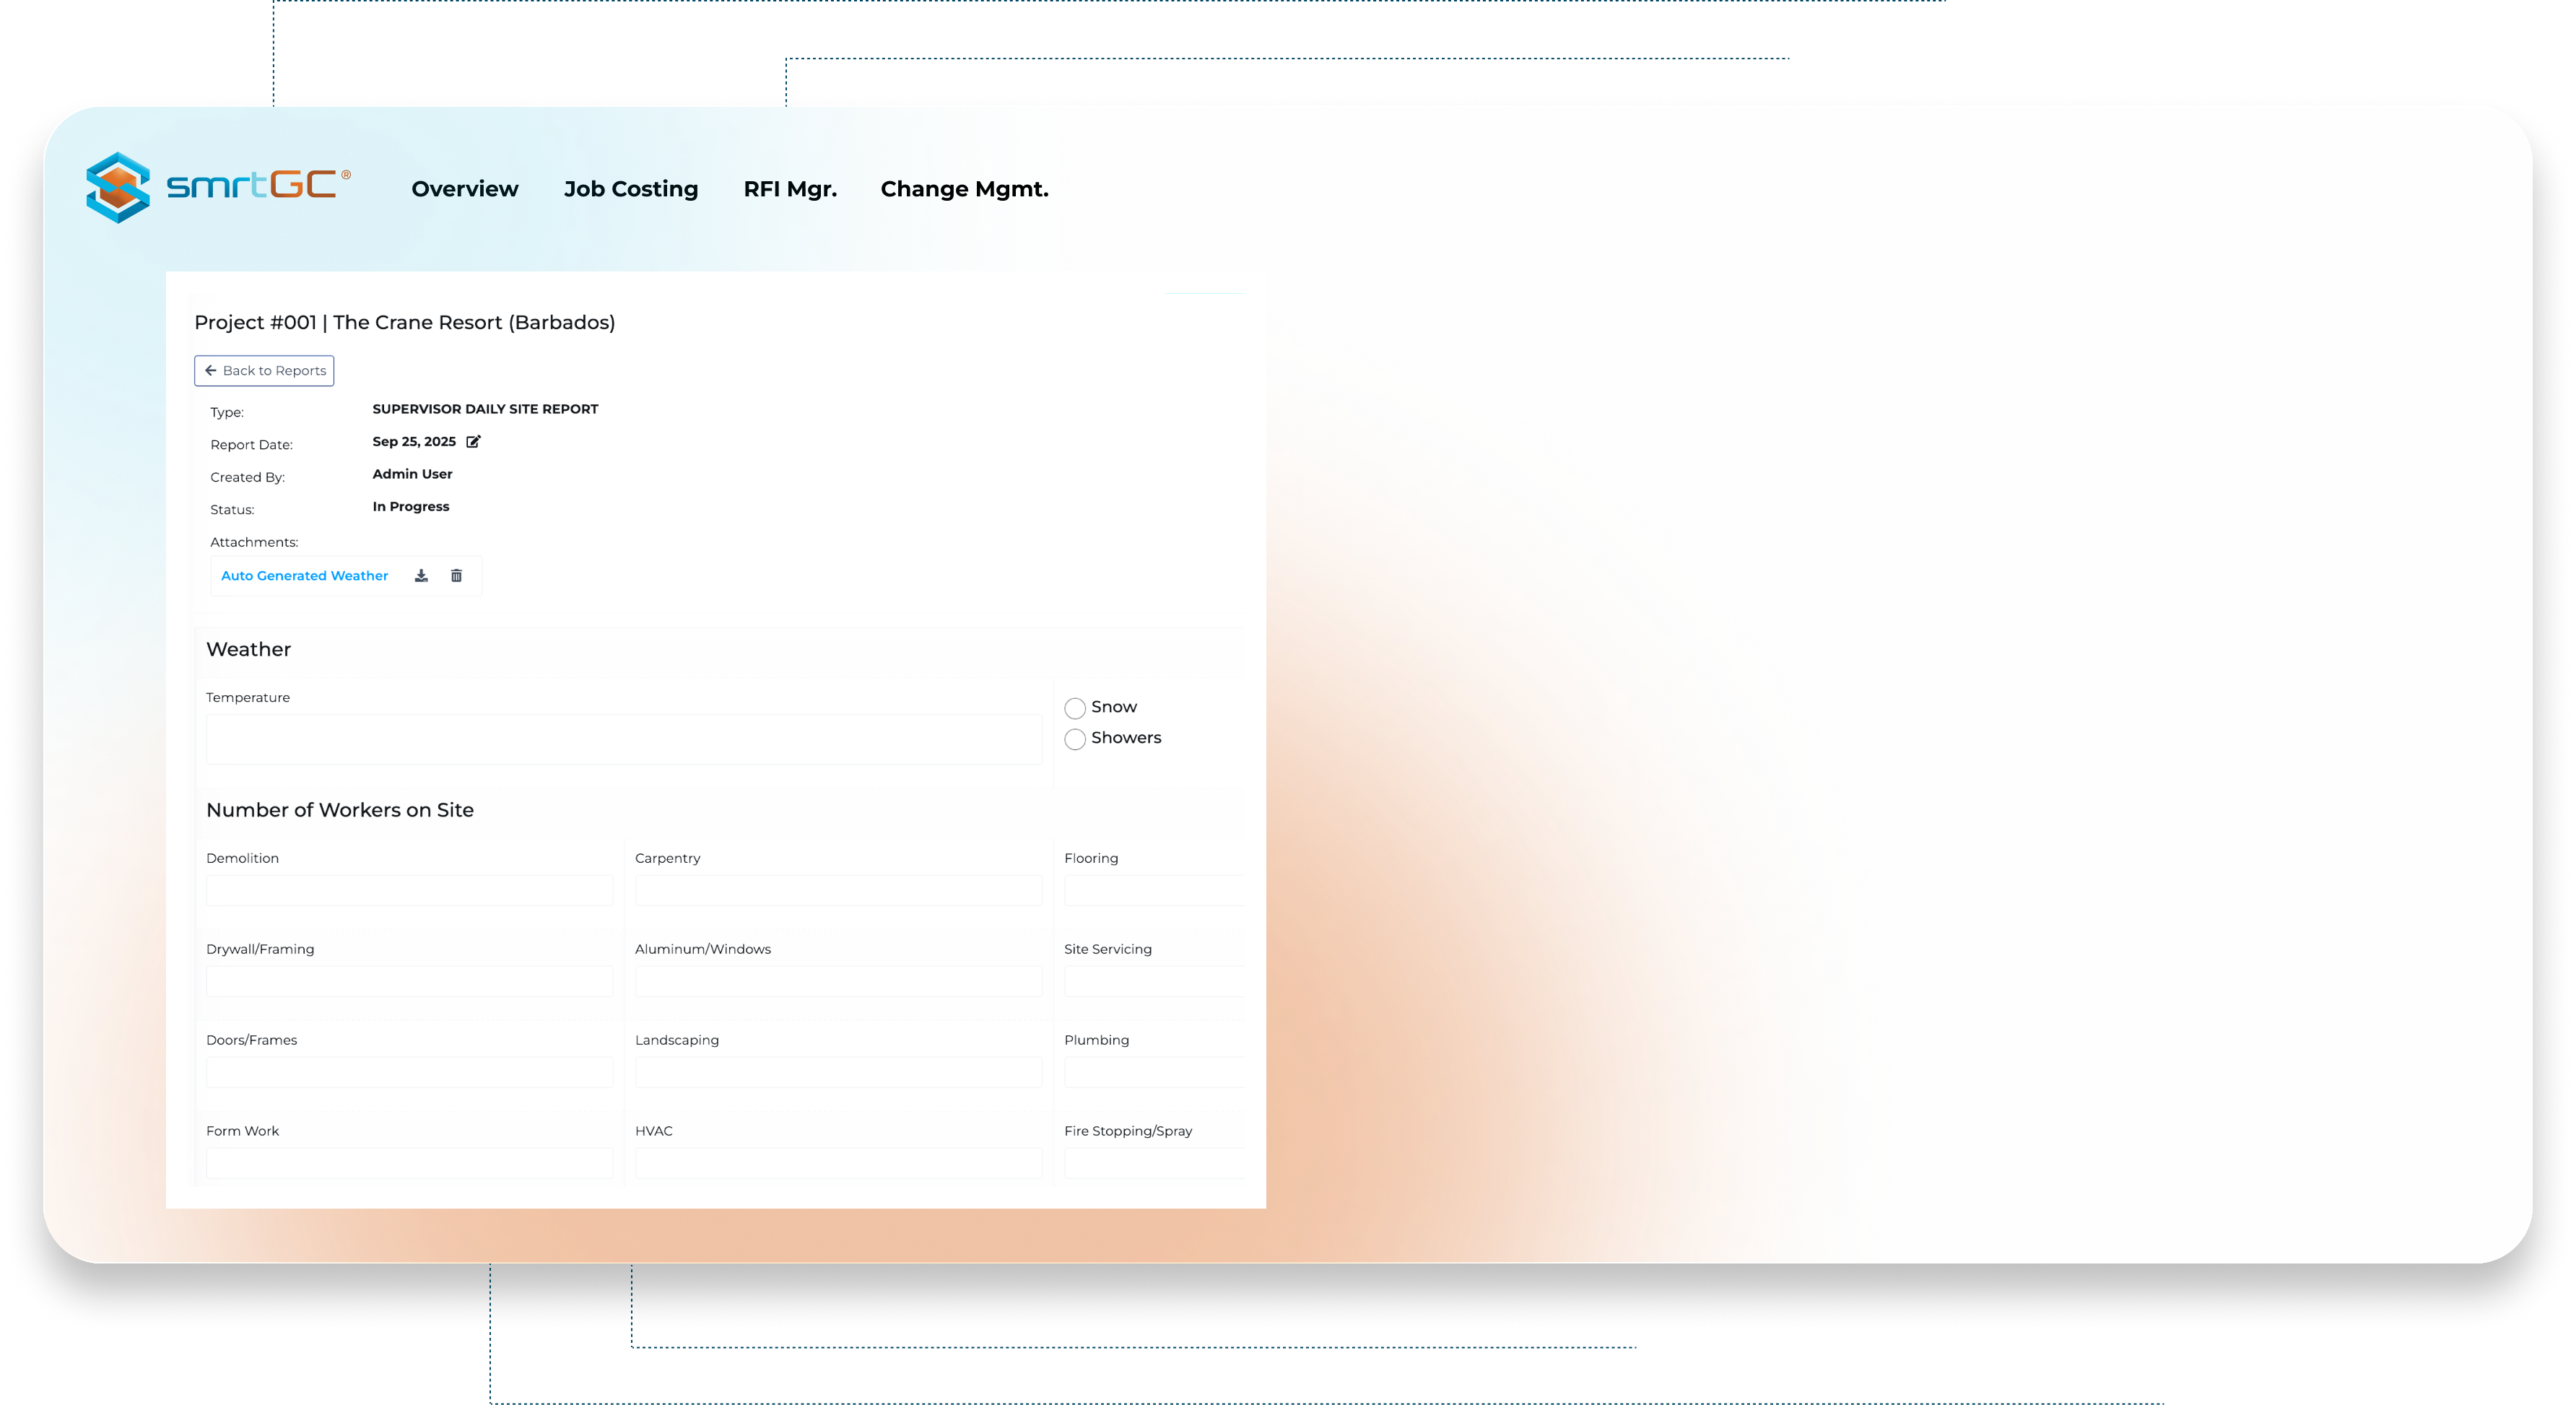
Task: Open the RFI Mgr. page
Action: pos(789,188)
